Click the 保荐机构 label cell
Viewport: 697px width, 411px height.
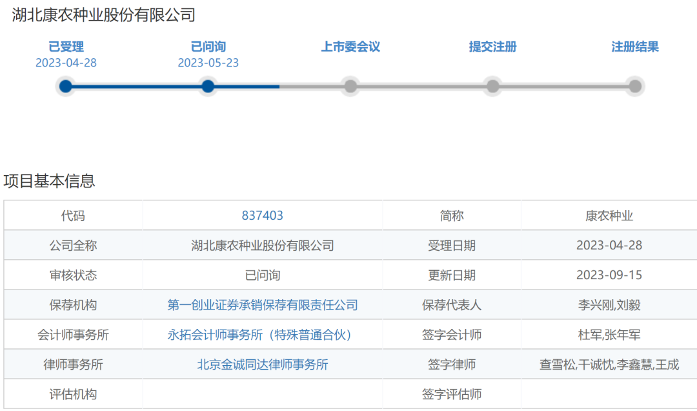point(74,305)
